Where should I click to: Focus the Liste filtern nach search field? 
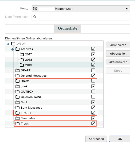[x=81, y=17]
